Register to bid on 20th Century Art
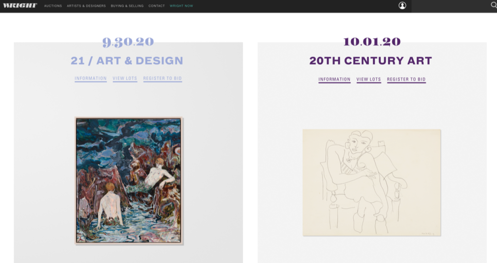Viewport: 497px width, 263px height. click(x=406, y=80)
